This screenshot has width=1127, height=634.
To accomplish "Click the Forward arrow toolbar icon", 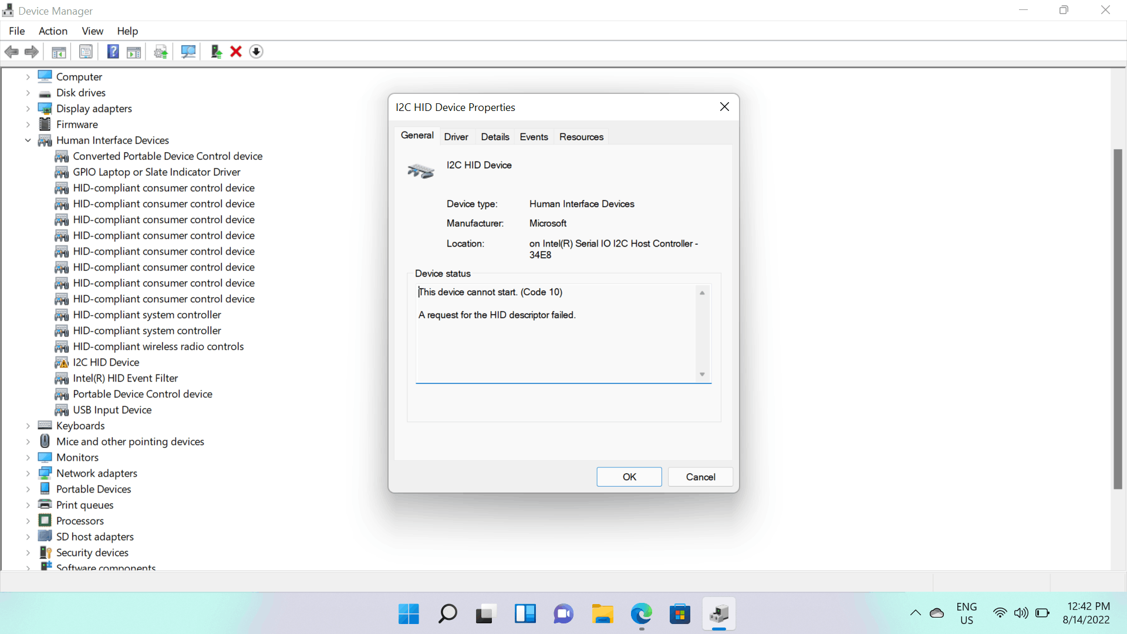I will 32,52.
